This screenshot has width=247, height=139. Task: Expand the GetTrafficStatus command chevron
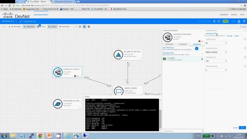coord(202,49)
